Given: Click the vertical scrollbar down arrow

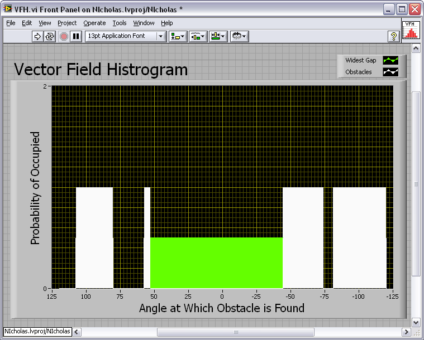Looking at the screenshot, I should pyautogui.click(x=416, y=322).
